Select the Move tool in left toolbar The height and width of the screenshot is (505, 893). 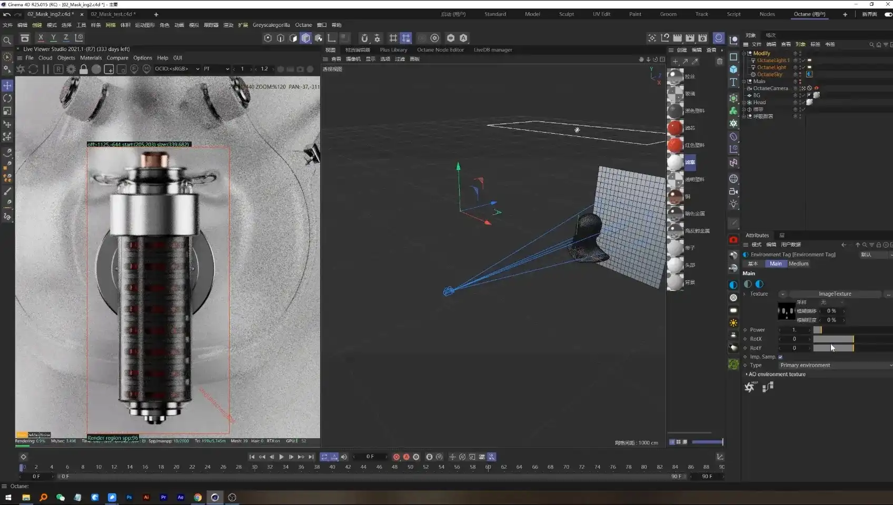pyautogui.click(x=7, y=85)
